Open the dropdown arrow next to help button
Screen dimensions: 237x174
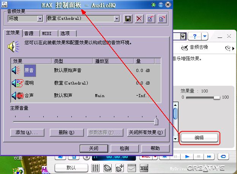pos(205,37)
